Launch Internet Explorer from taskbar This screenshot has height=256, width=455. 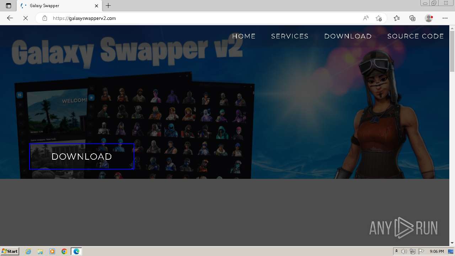coord(28,251)
